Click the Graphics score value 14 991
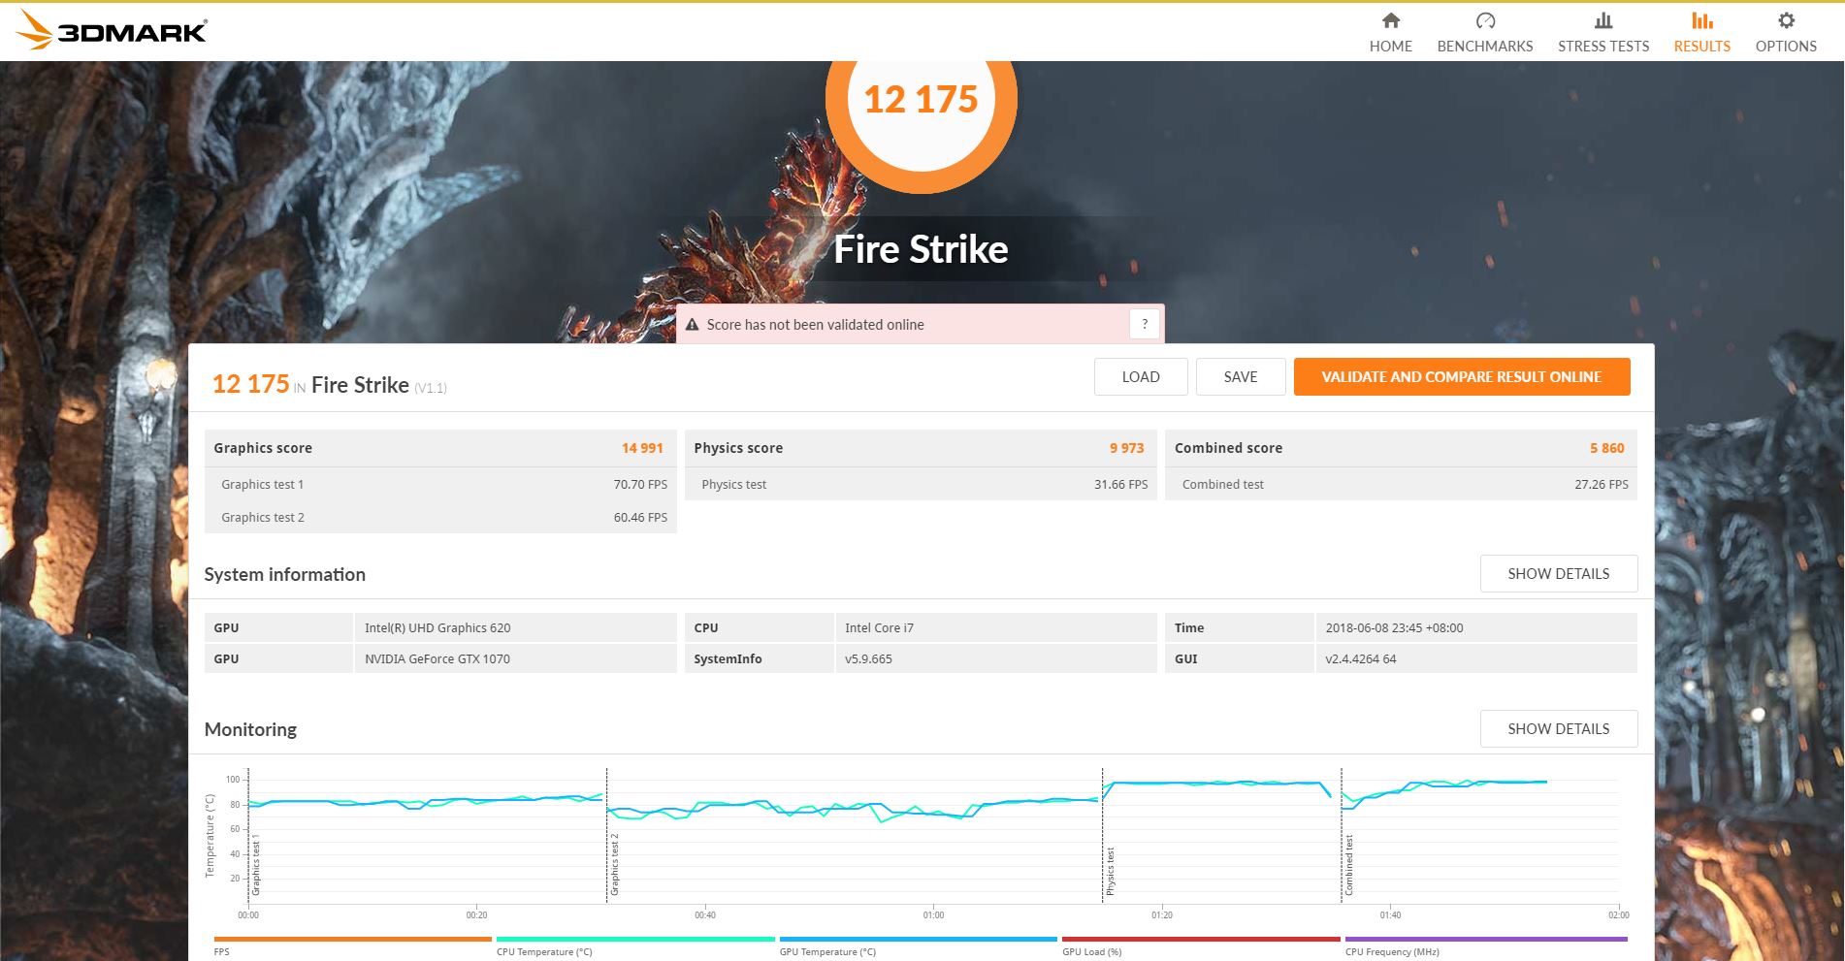The image size is (1845, 961). 642,448
